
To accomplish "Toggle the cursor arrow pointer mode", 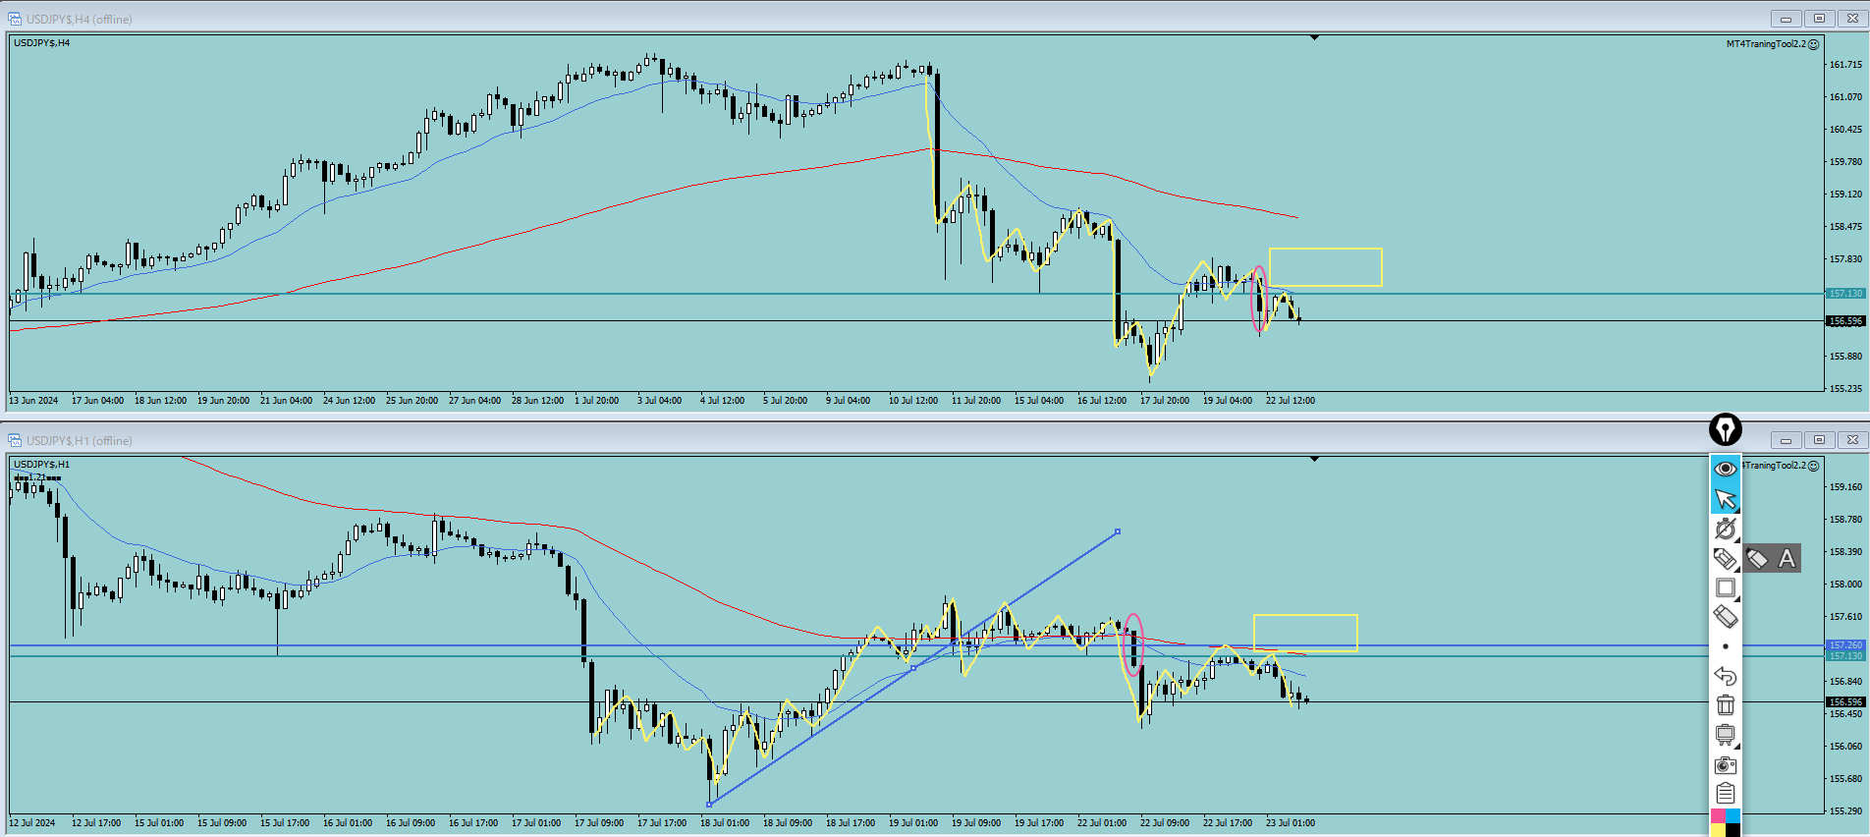I will click(1725, 499).
